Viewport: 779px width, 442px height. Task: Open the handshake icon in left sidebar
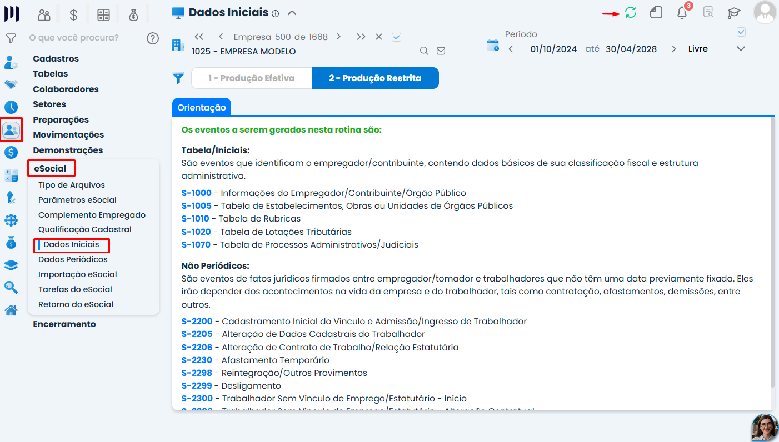click(11, 84)
